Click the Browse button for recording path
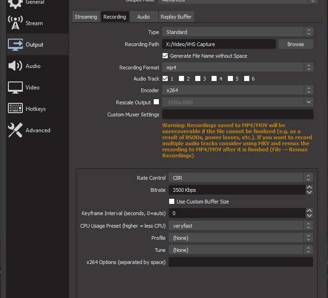The height and width of the screenshot is (298, 328). (x=295, y=44)
